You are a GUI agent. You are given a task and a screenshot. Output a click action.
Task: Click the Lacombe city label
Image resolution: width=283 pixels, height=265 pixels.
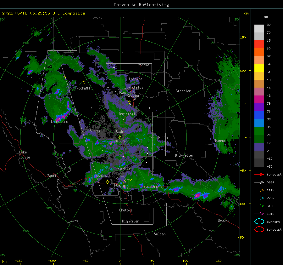click(x=136, y=79)
